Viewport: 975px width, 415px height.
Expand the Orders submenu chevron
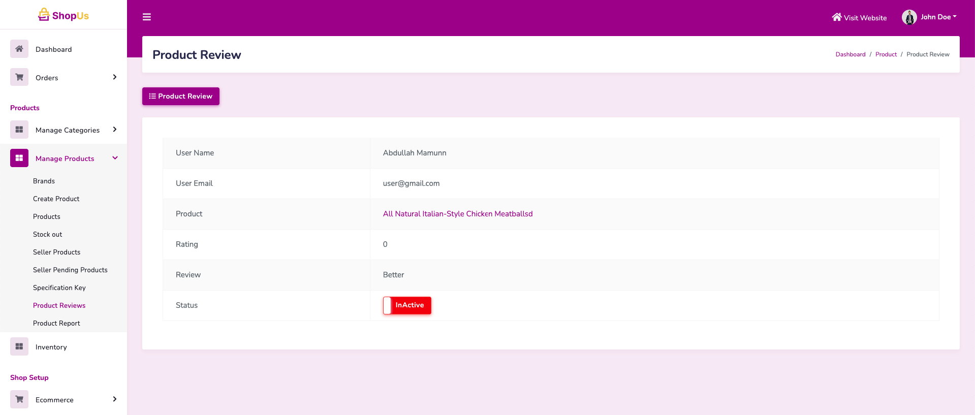coord(115,77)
